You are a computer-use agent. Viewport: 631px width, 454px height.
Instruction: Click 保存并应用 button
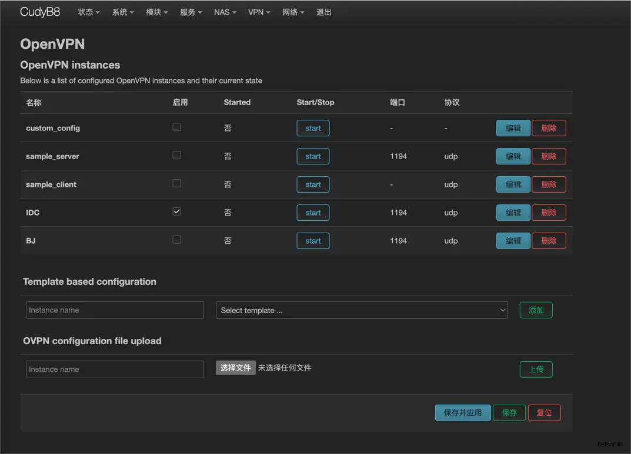click(463, 413)
